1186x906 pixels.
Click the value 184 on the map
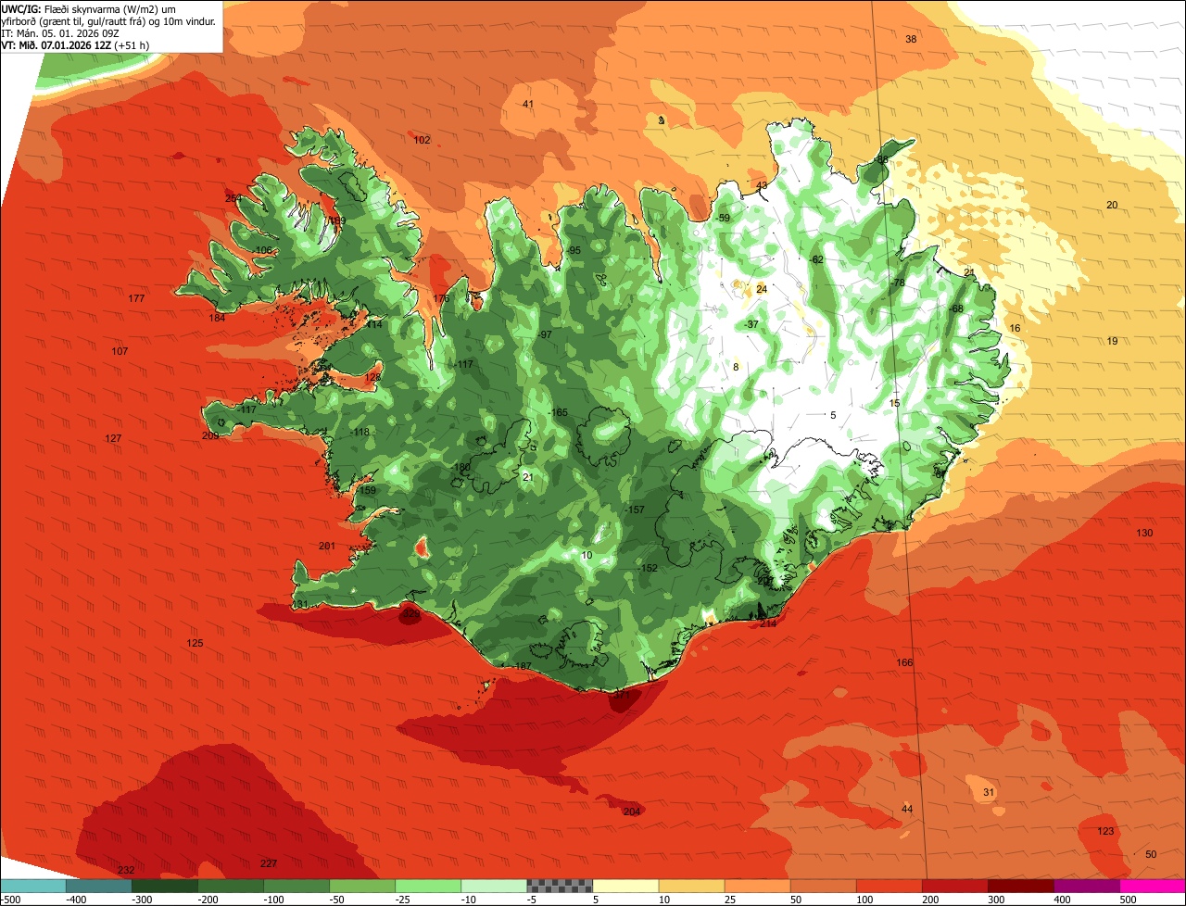point(217,318)
